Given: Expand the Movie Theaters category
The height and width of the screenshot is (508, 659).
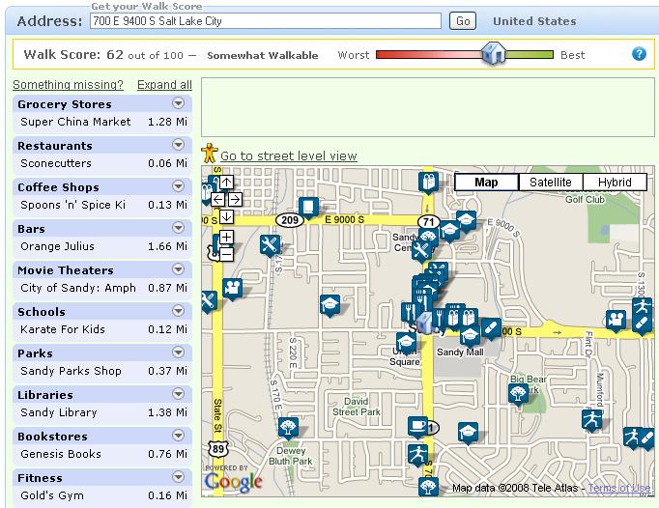Looking at the screenshot, I should tap(178, 268).
